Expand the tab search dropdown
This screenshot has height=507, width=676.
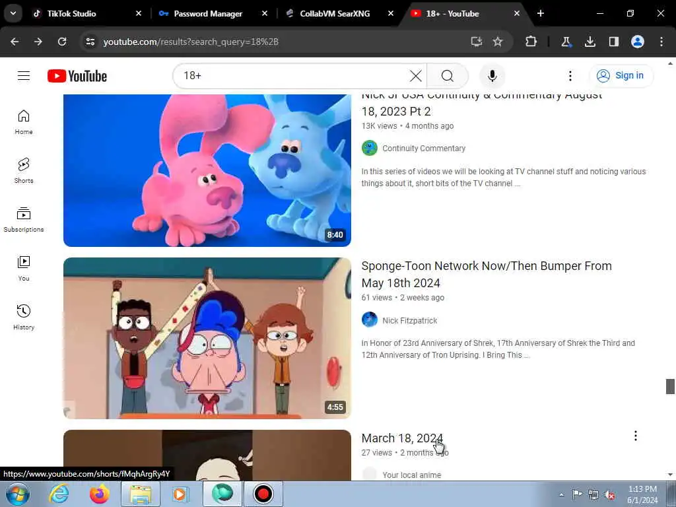tap(13, 13)
